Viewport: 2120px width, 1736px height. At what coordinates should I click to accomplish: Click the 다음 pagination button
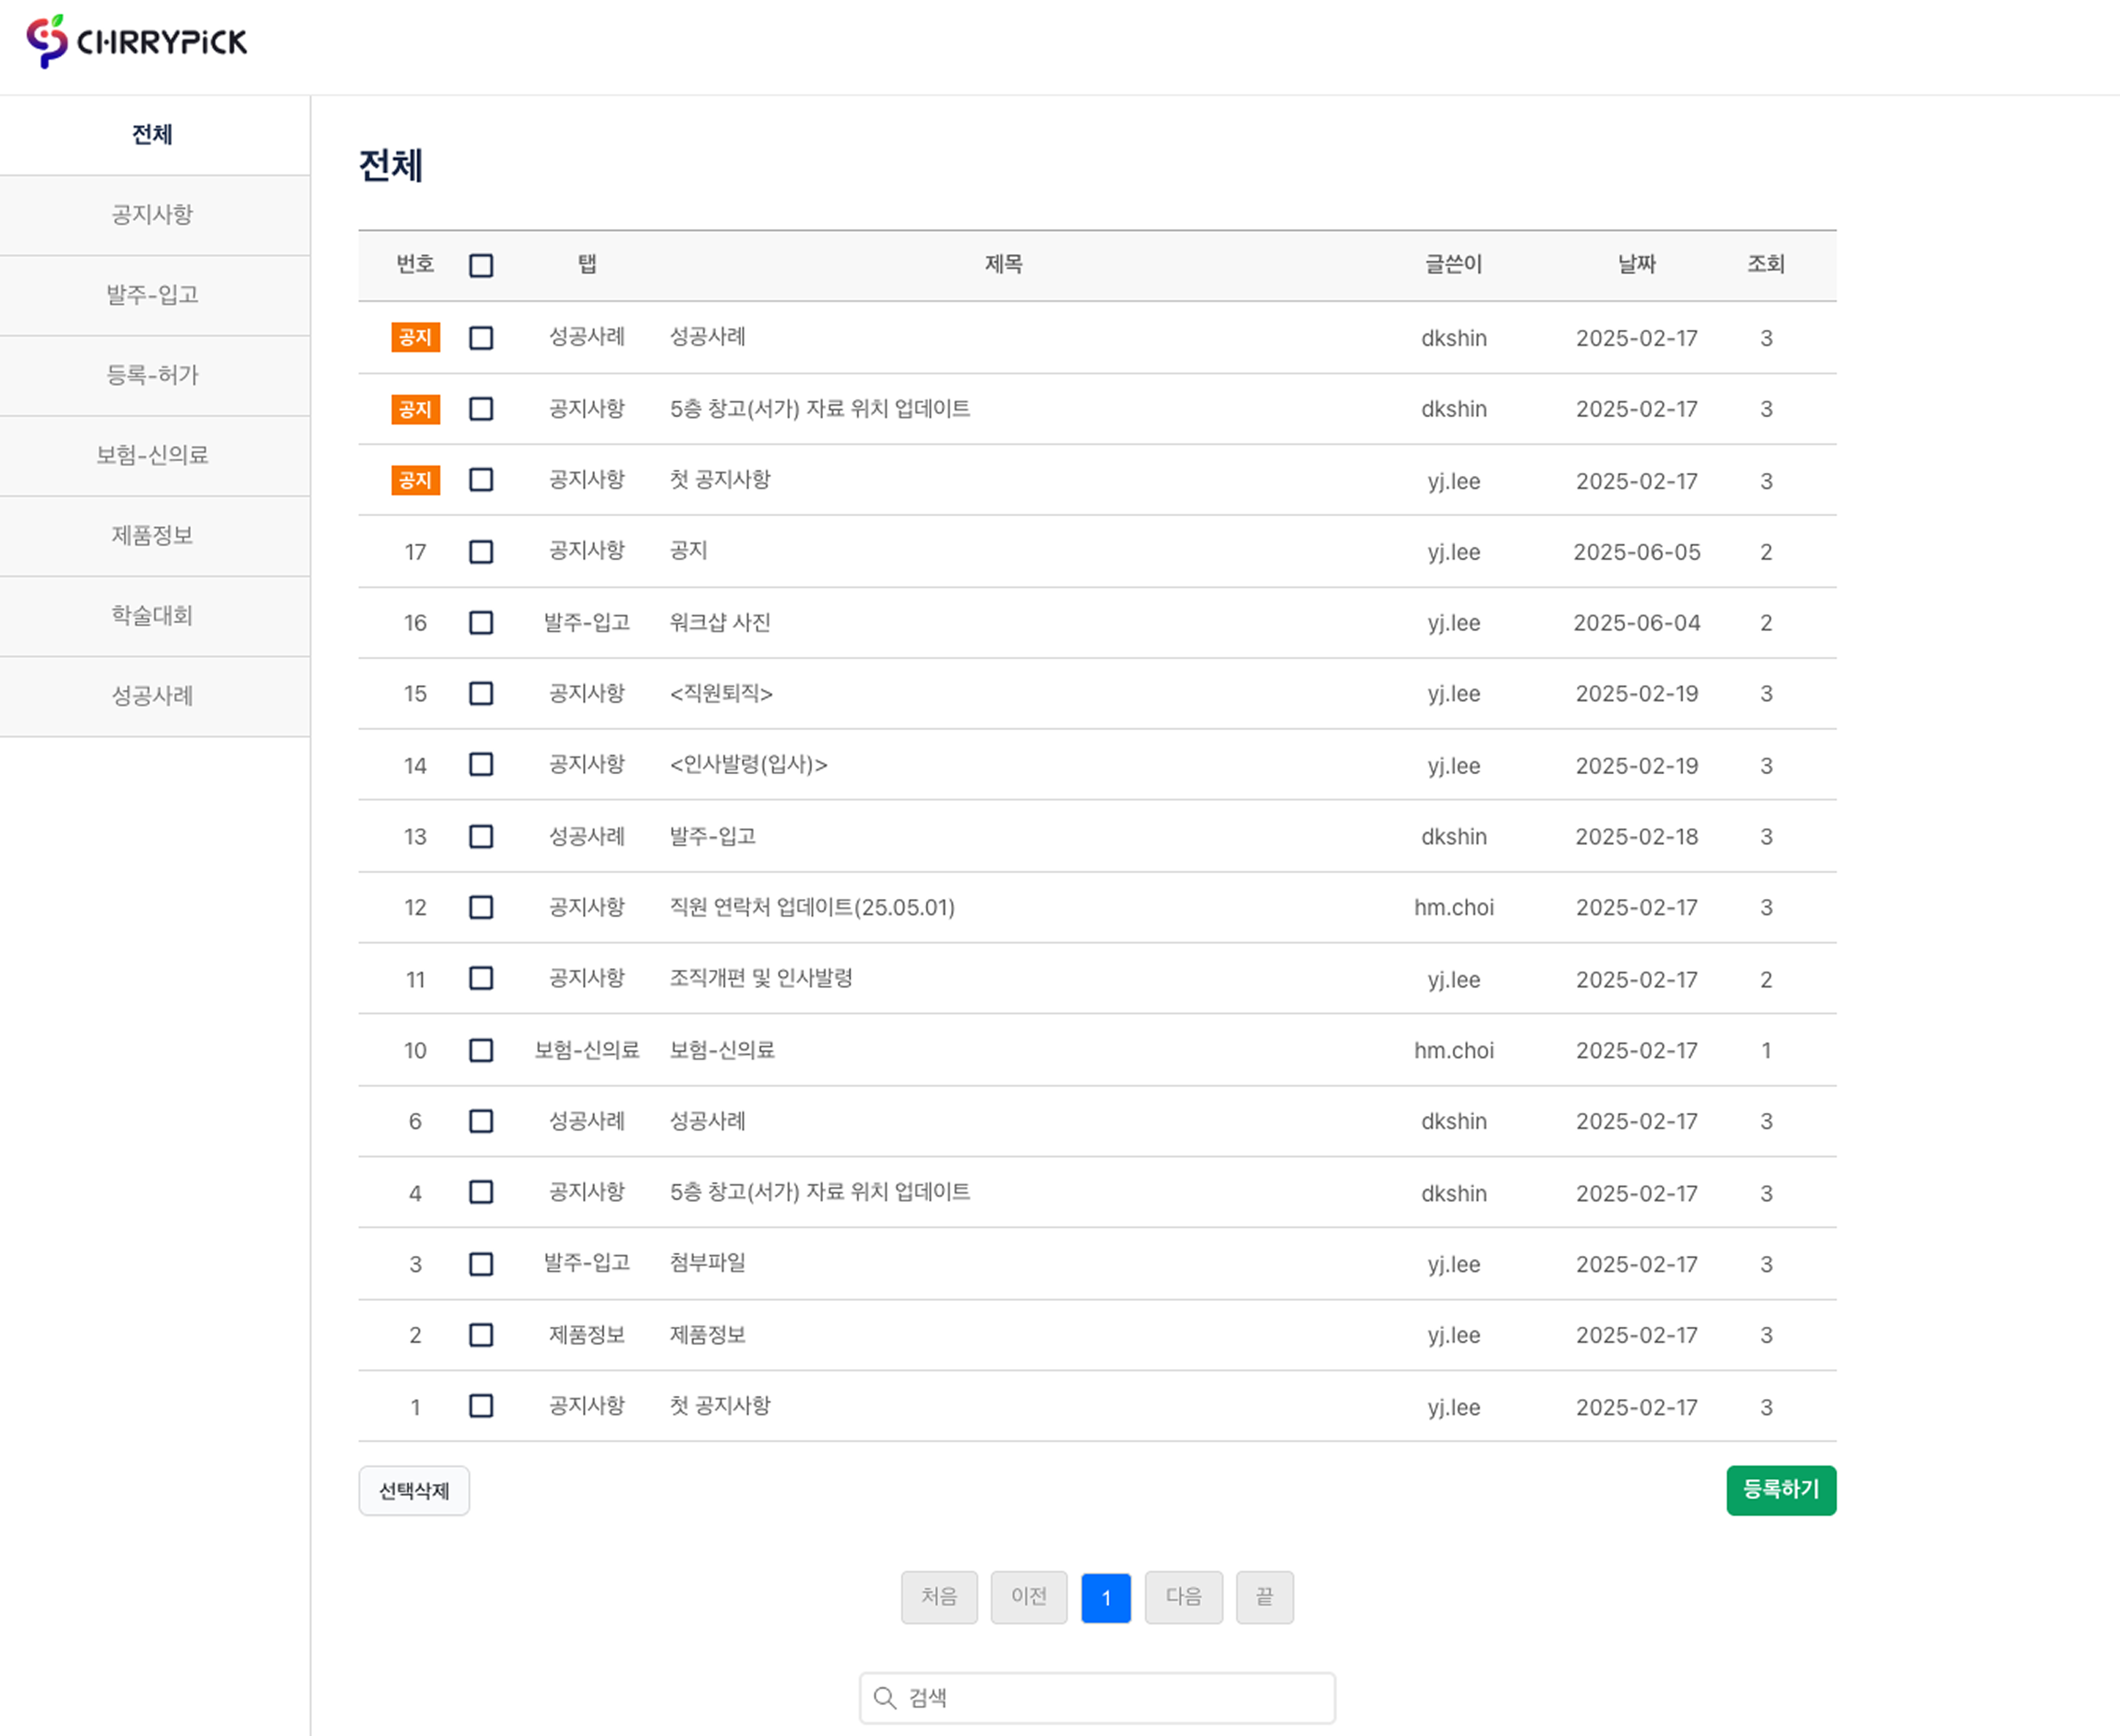pyautogui.click(x=1183, y=1597)
